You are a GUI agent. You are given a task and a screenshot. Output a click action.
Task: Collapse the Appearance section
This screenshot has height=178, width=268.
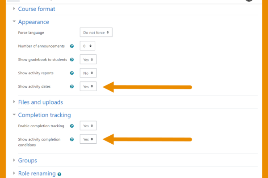[33, 22]
